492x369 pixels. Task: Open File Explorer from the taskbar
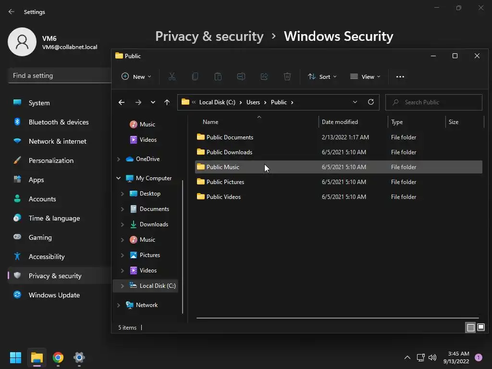click(x=37, y=357)
